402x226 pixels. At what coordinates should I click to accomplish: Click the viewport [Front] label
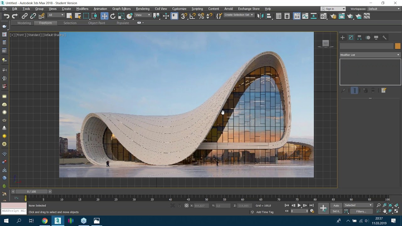click(x=20, y=35)
